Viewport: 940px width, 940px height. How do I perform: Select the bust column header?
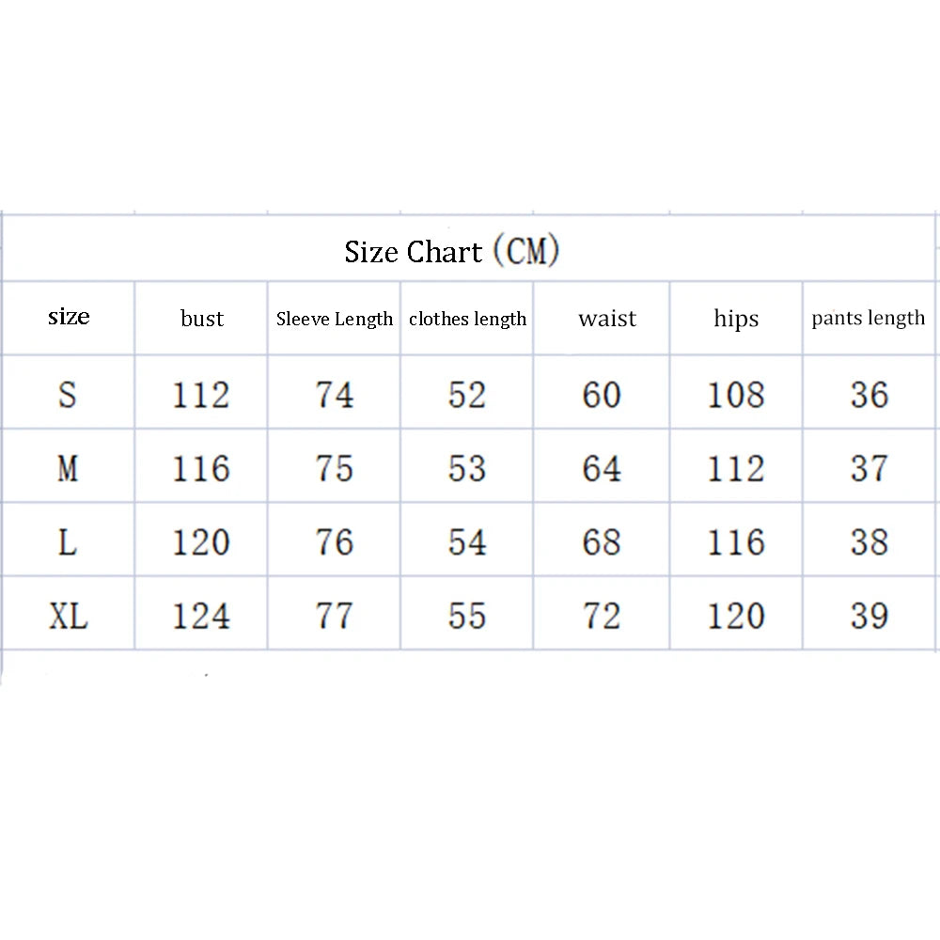(x=202, y=319)
